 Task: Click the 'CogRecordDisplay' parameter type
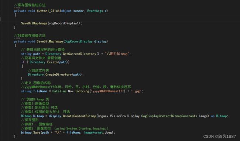pos(79,41)
